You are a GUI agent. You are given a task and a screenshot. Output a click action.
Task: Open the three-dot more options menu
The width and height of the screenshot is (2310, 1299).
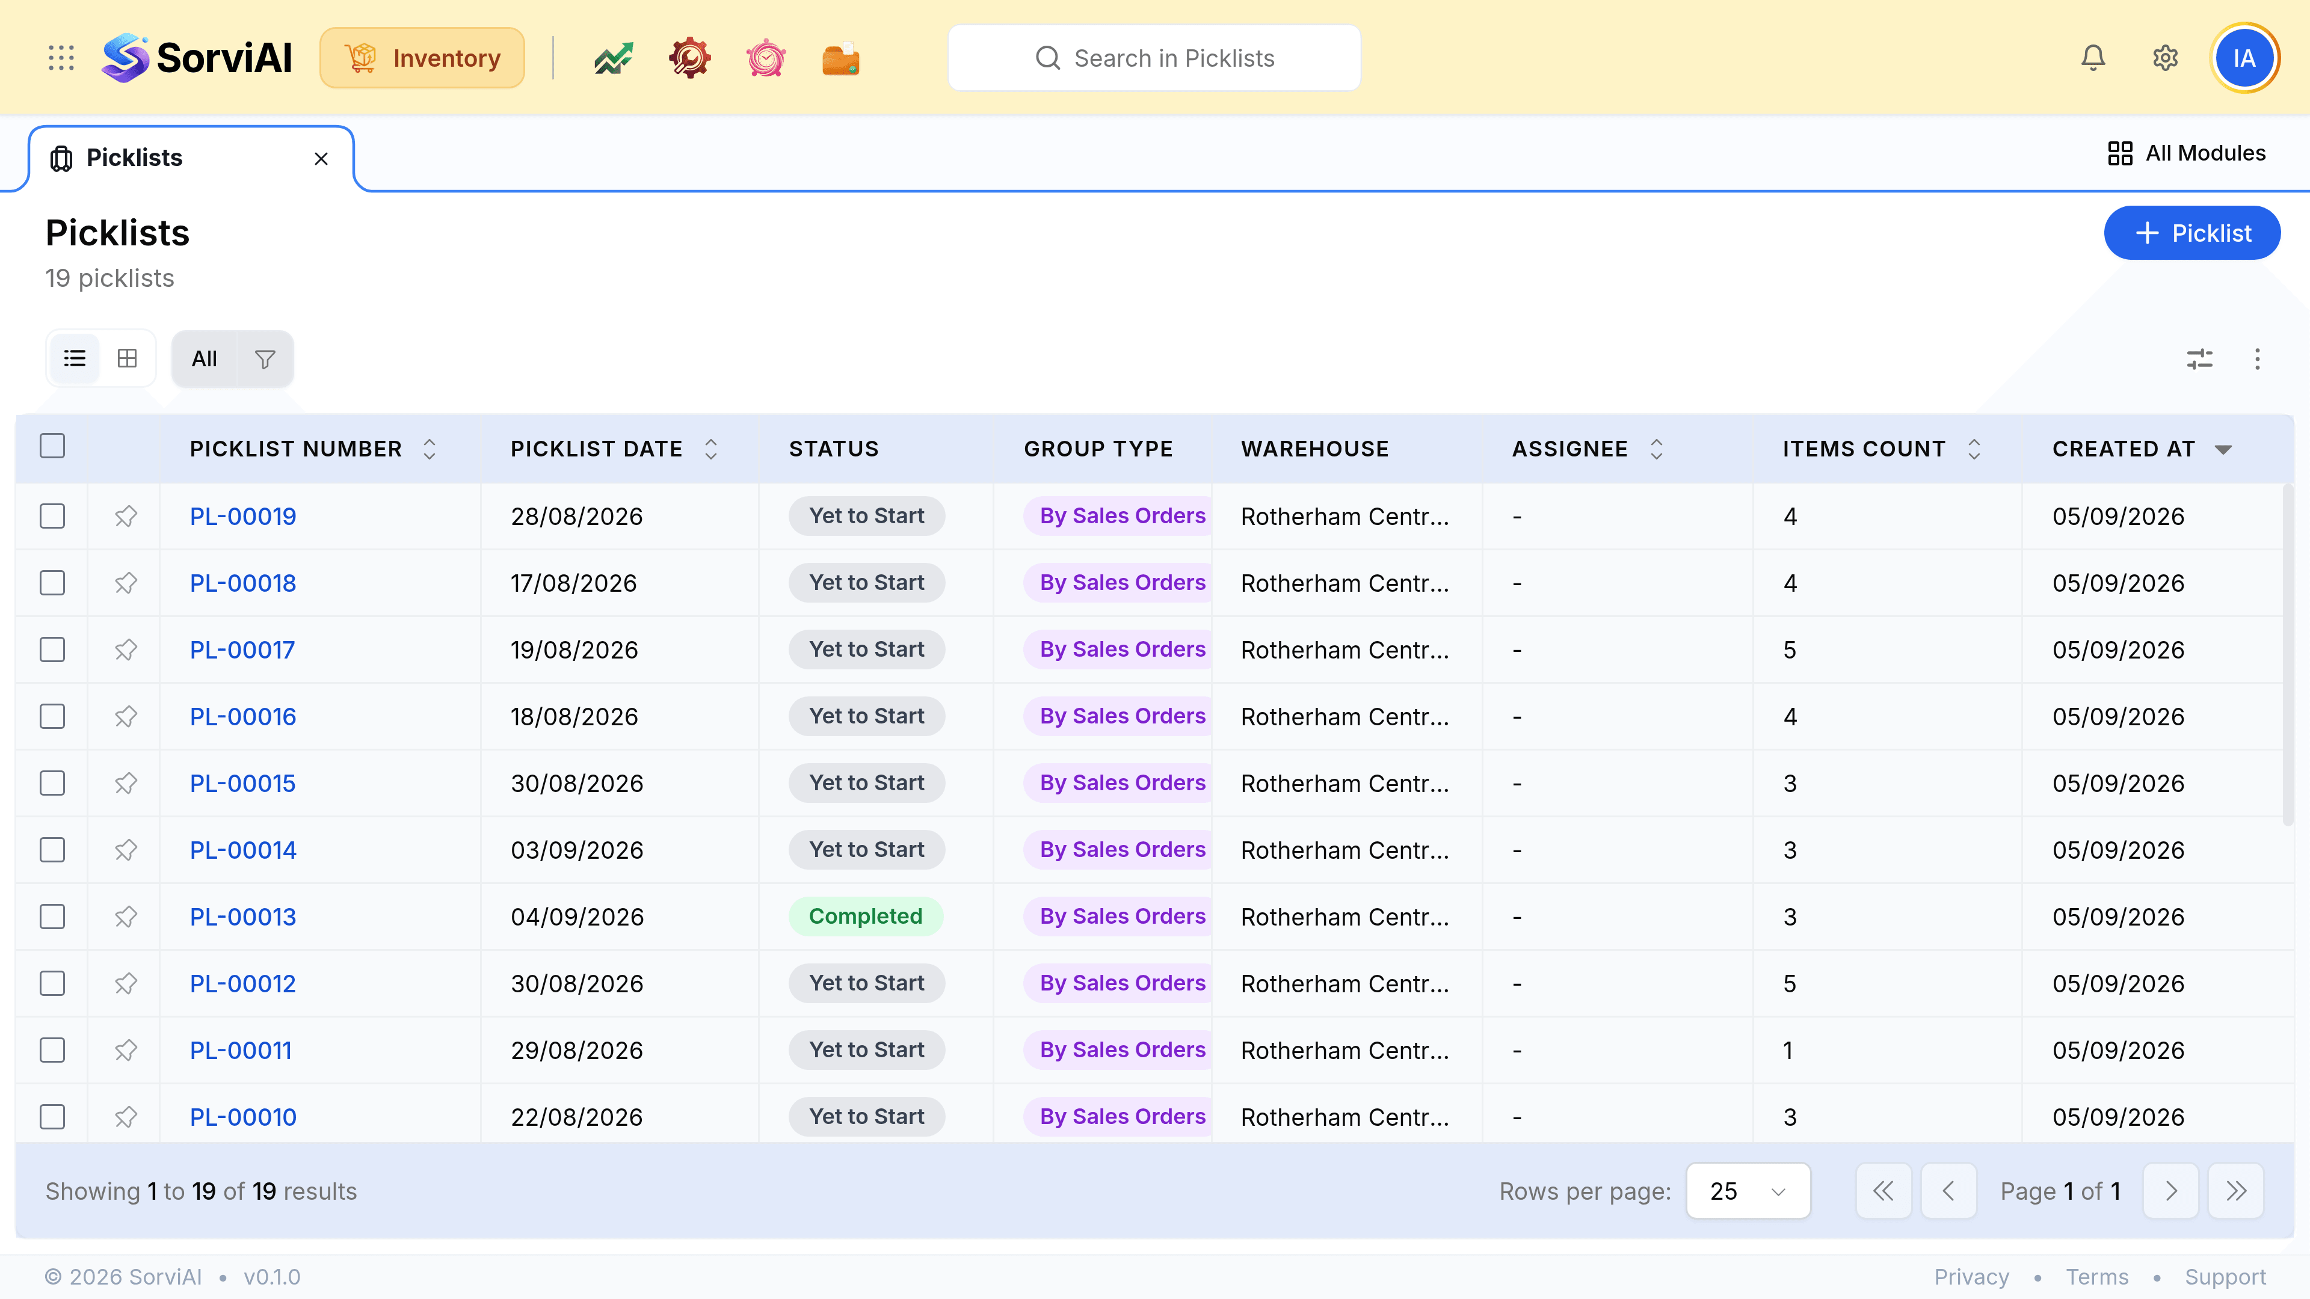point(2257,360)
